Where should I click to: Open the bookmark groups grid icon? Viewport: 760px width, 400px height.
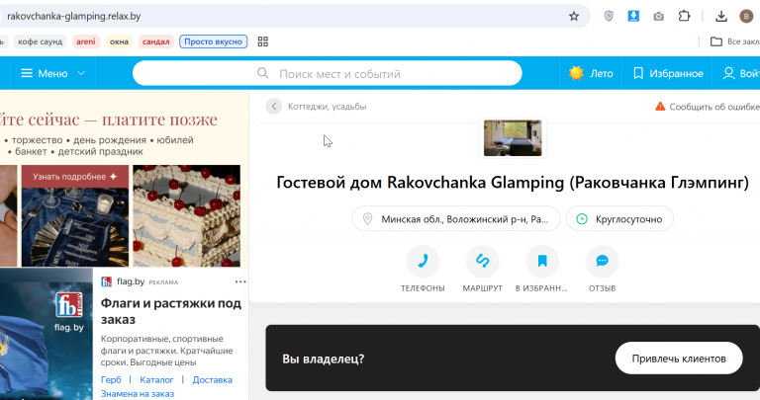click(x=262, y=41)
